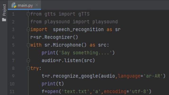Click line number 11 in gutter
The width and height of the screenshot is (169, 95).
pyautogui.click(x=12, y=92)
